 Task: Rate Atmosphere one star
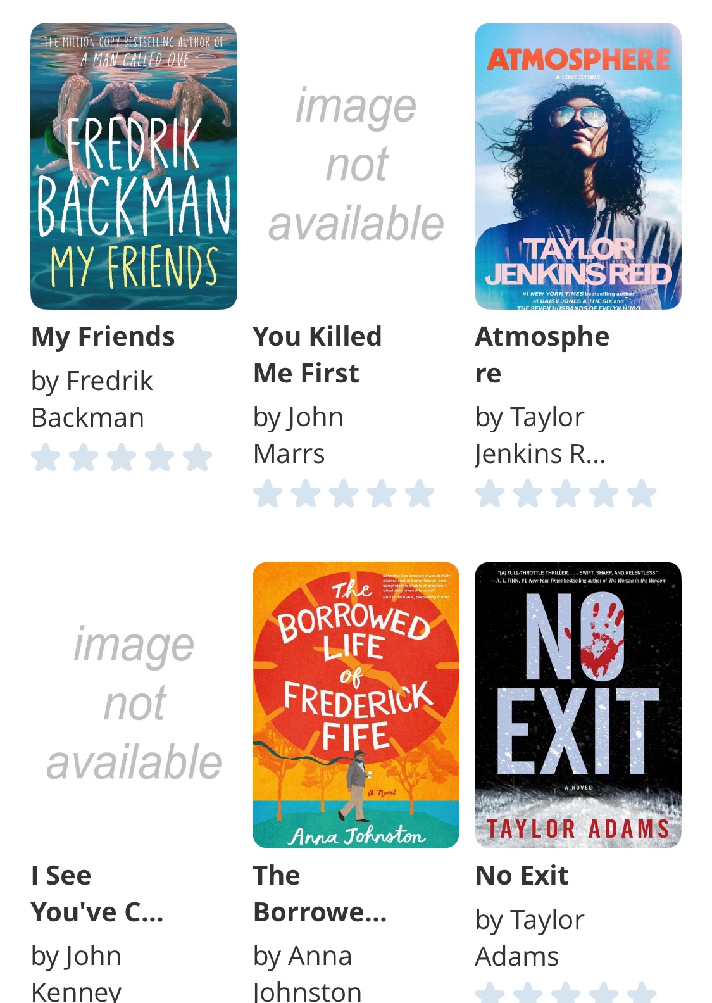[x=490, y=493]
